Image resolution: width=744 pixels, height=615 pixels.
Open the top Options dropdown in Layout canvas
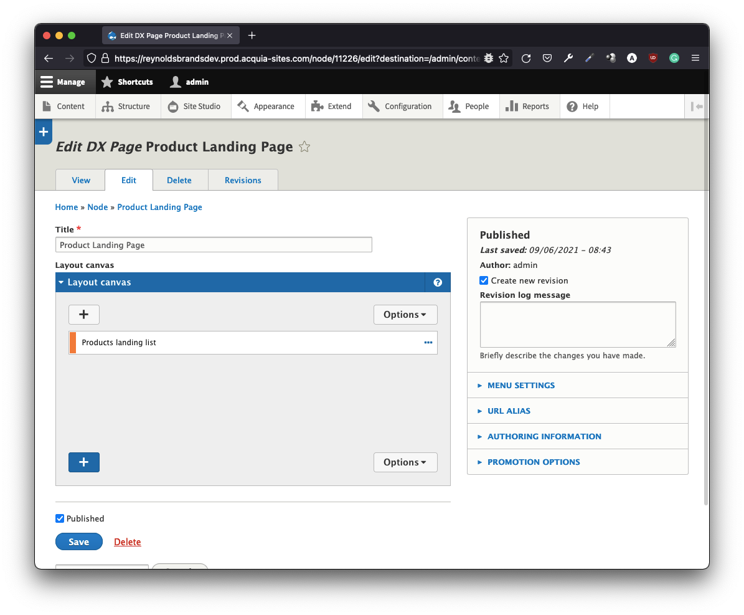pyautogui.click(x=405, y=315)
